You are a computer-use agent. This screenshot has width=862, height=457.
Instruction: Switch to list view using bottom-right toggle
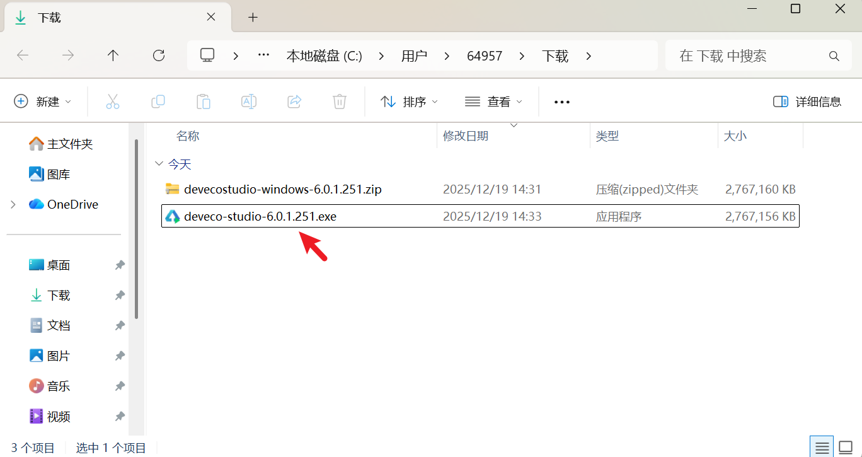(x=821, y=447)
